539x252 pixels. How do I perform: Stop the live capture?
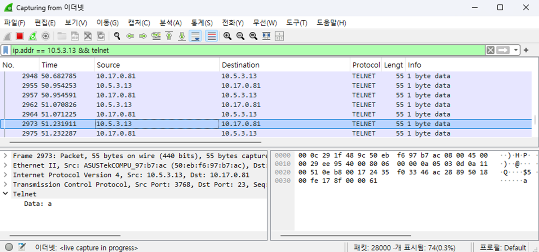19,36
